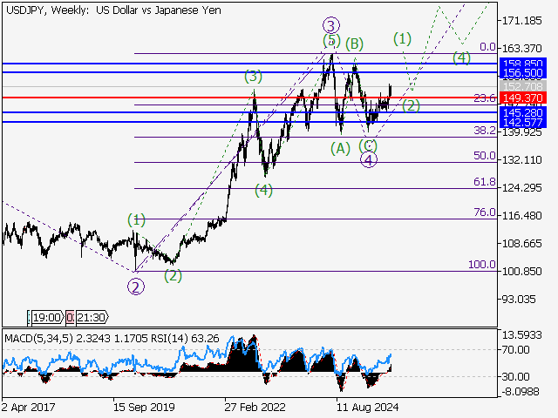Click the green (A) correction label
558x418 pixels.
340,149
